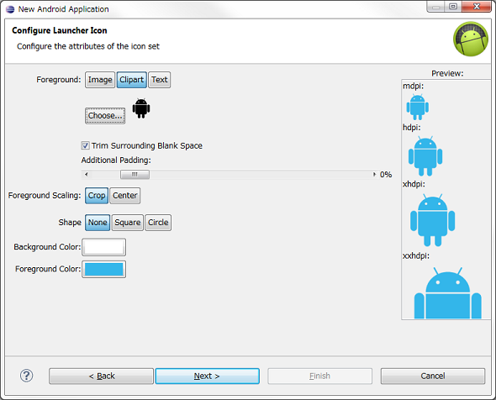Viewport: 496px width, 400px height.
Task: Click the 0% padding value text
Action: [386, 175]
